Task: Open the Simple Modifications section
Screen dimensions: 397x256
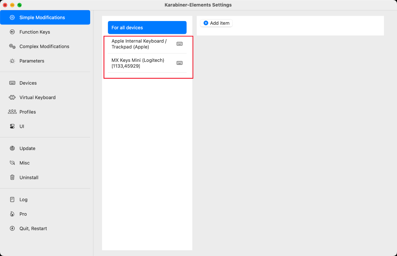Action: [x=45, y=17]
